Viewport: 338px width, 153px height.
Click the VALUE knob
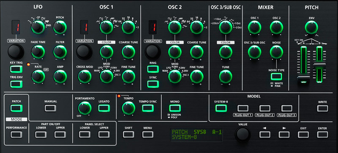tap(243, 134)
